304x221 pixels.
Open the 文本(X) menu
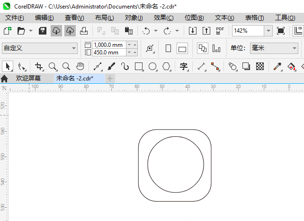tap(224, 18)
